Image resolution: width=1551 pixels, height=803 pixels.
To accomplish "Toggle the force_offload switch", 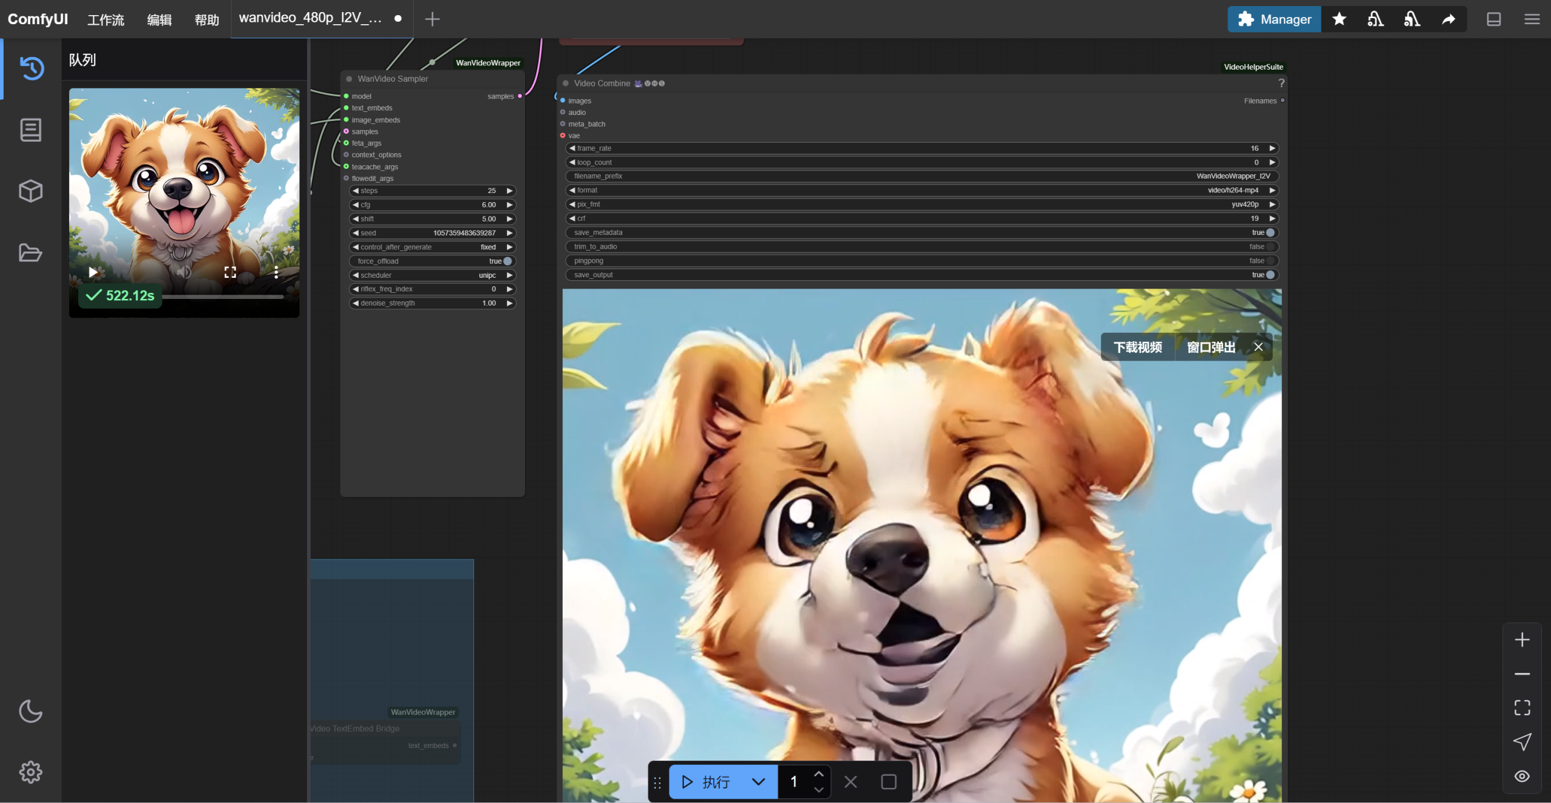I will 507,261.
